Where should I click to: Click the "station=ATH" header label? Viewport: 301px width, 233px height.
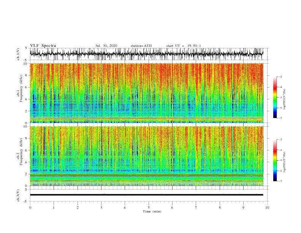click(x=141, y=46)
